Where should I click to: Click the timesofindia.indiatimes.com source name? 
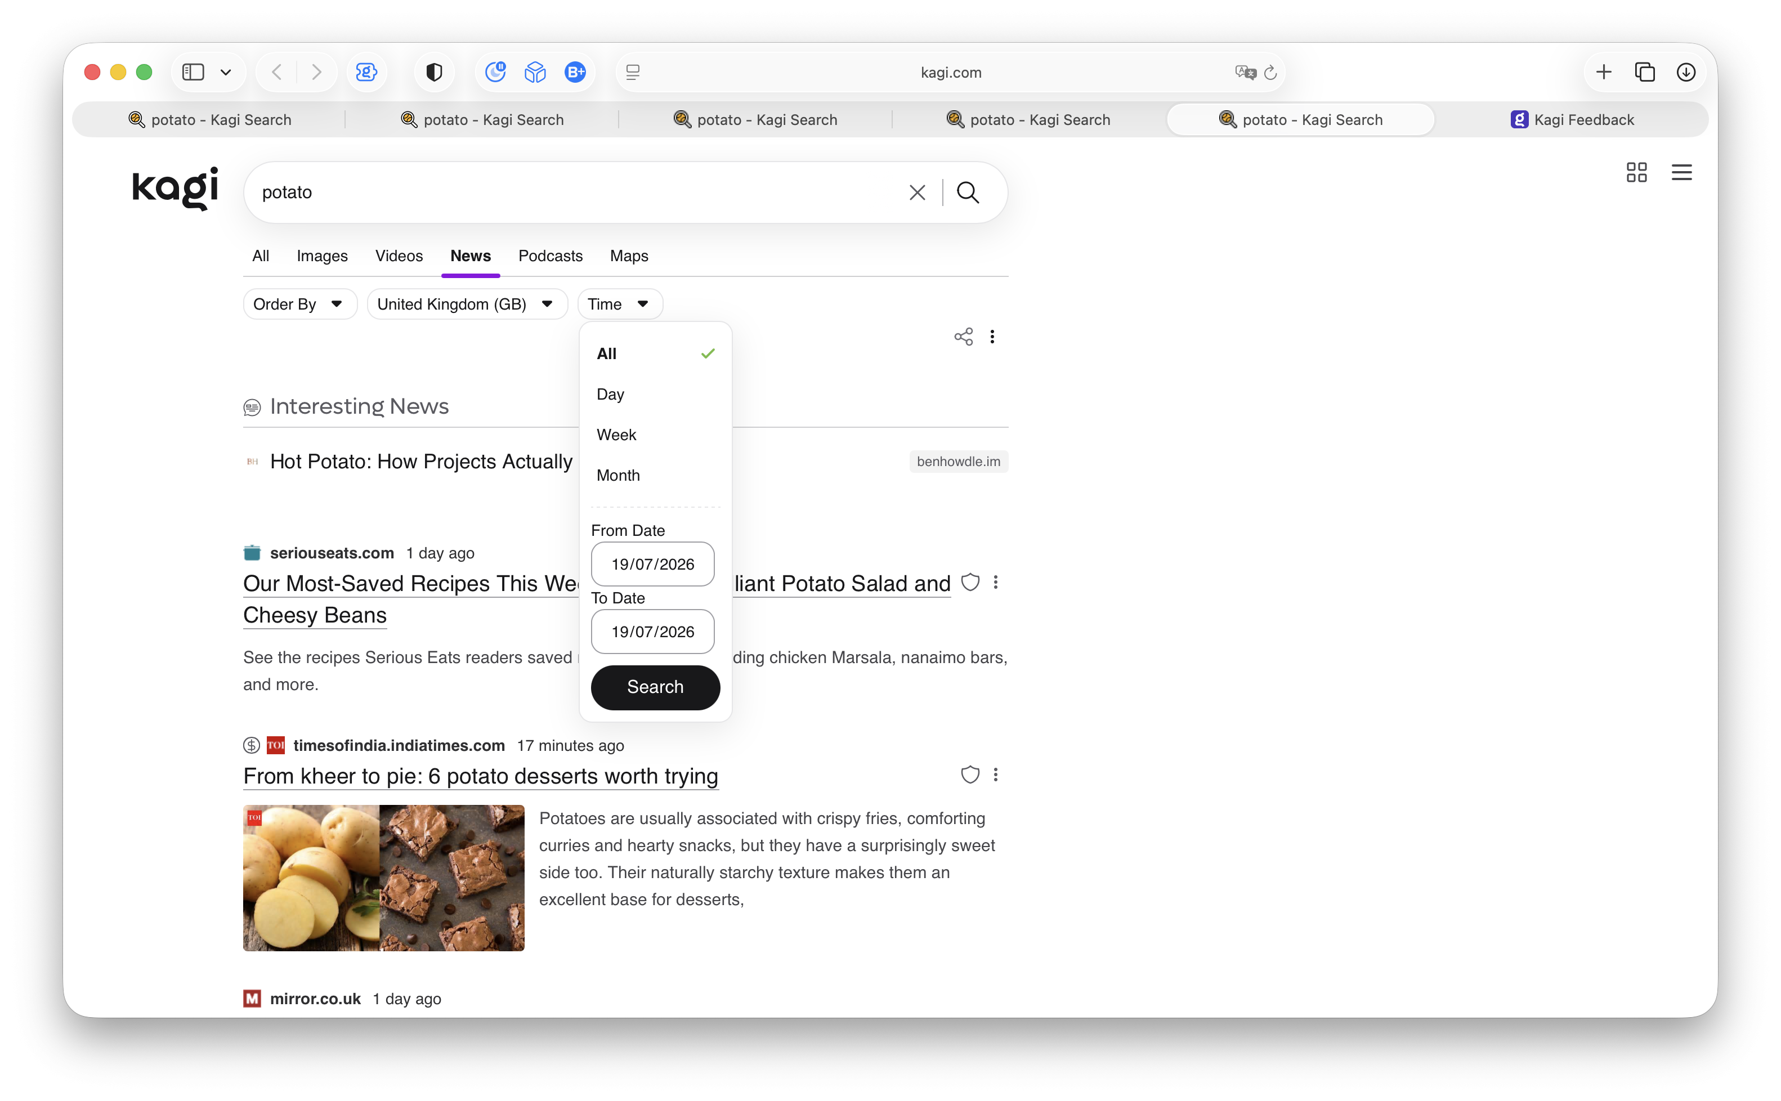point(399,746)
